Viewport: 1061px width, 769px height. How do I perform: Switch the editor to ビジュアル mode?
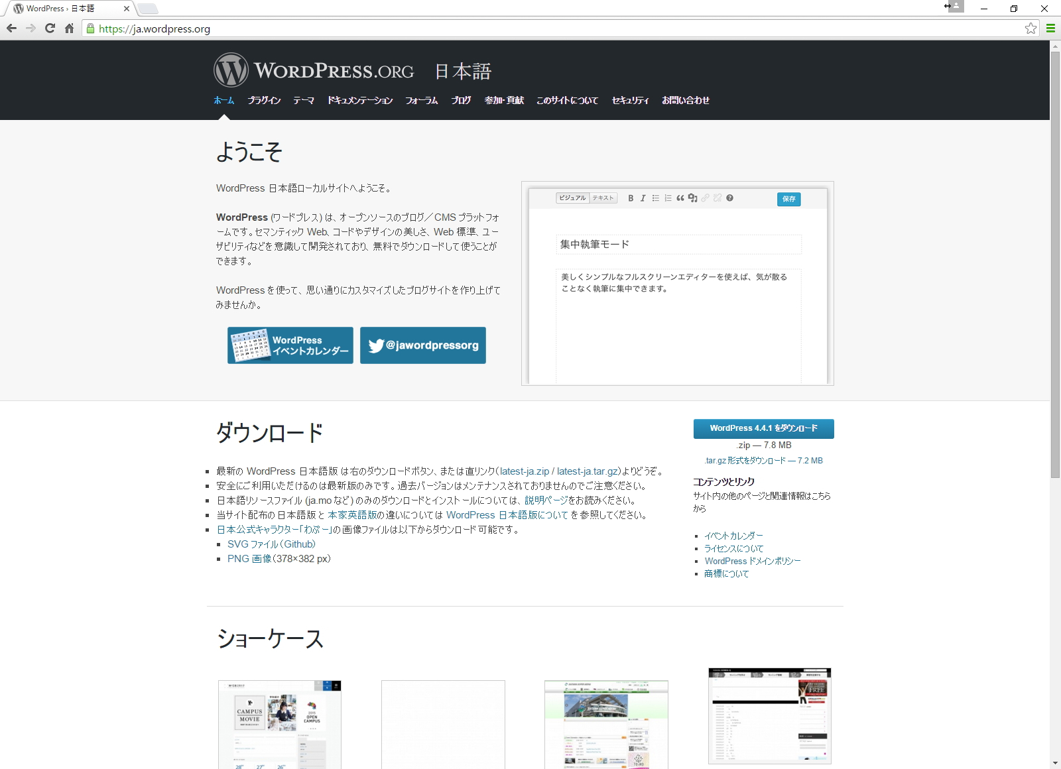(x=572, y=198)
